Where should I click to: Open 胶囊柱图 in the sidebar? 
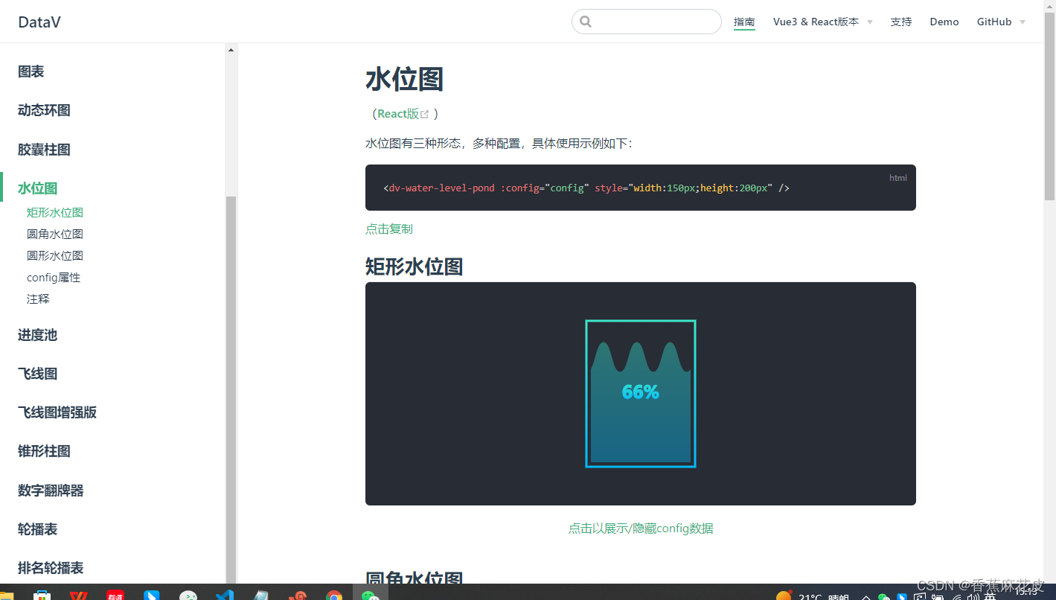click(45, 150)
